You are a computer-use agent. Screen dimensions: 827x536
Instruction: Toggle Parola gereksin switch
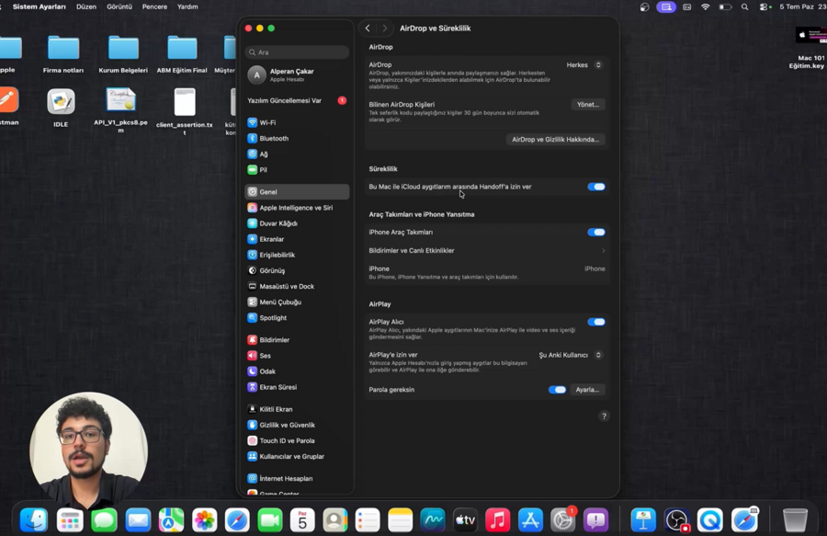click(557, 390)
